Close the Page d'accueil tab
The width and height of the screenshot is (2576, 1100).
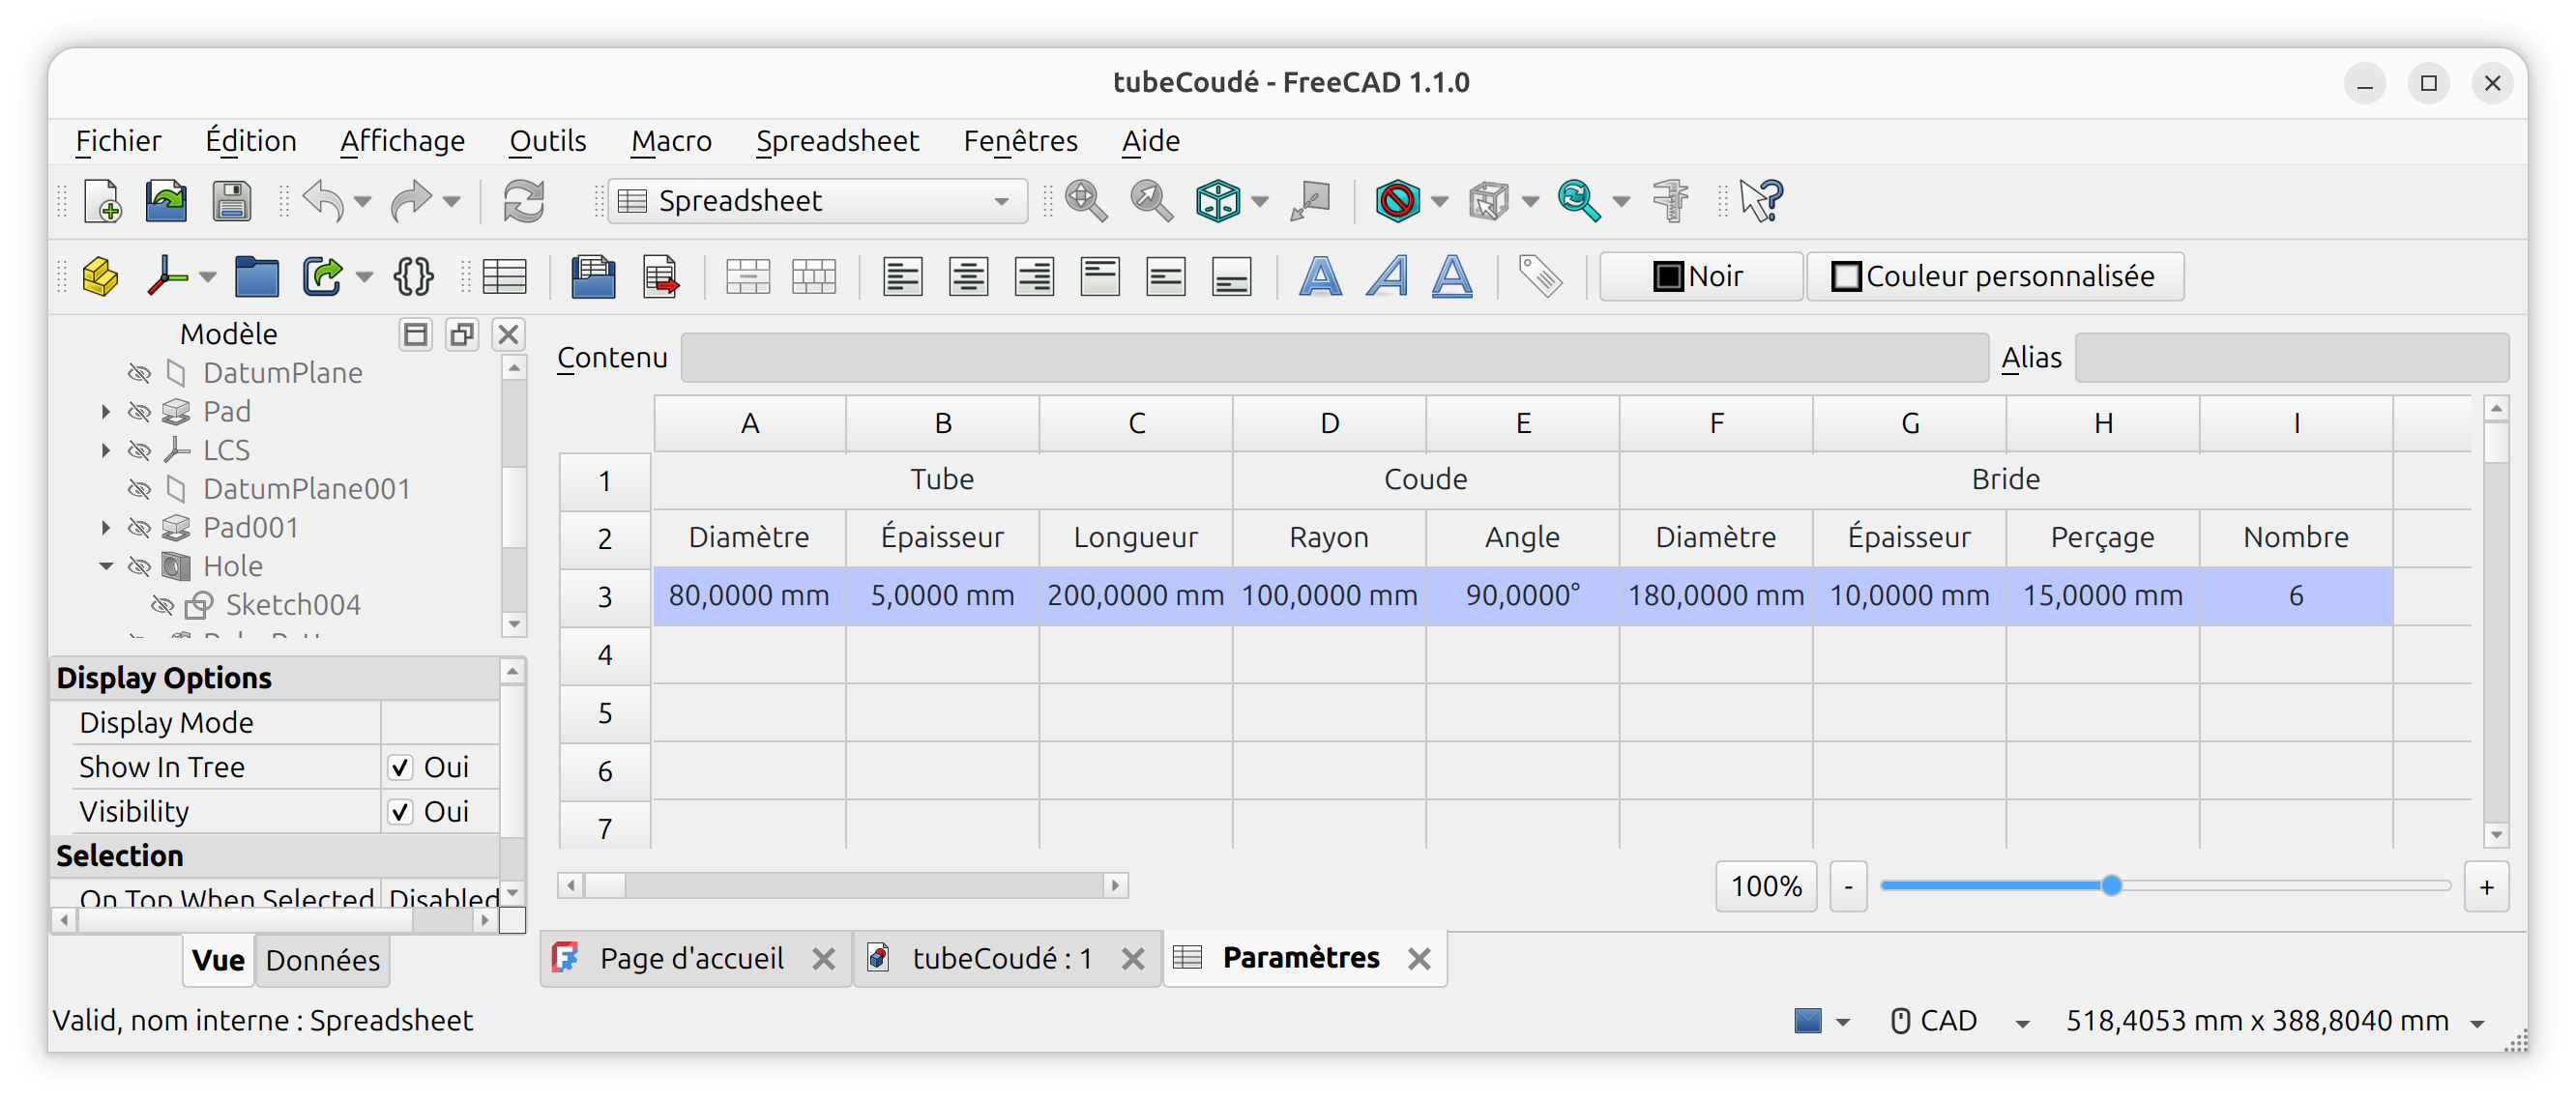tap(823, 960)
